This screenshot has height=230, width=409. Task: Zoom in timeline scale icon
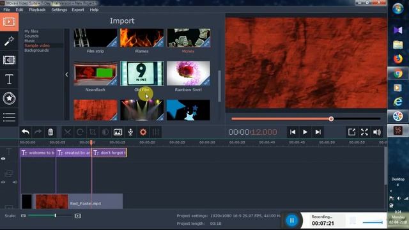[78, 216]
